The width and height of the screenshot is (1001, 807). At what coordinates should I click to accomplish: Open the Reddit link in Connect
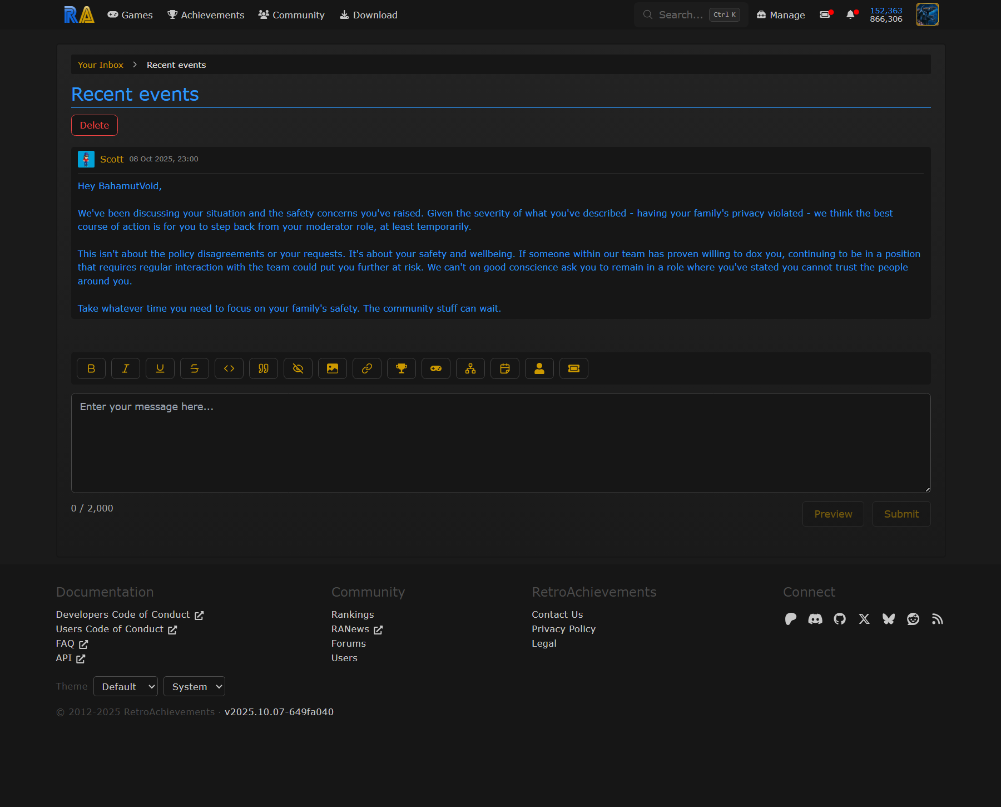click(913, 619)
